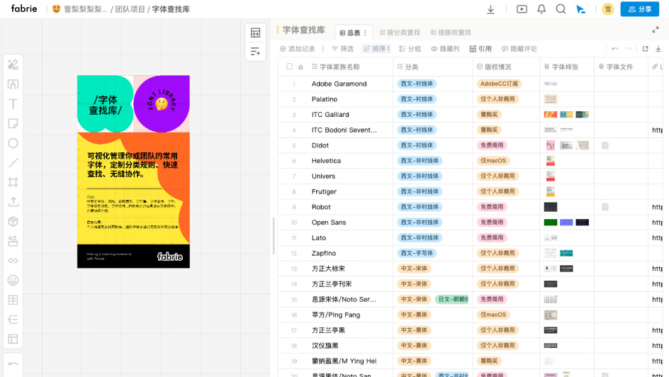Pick the circle shape tool
The width and height of the screenshot is (669, 377).
[x=13, y=143]
